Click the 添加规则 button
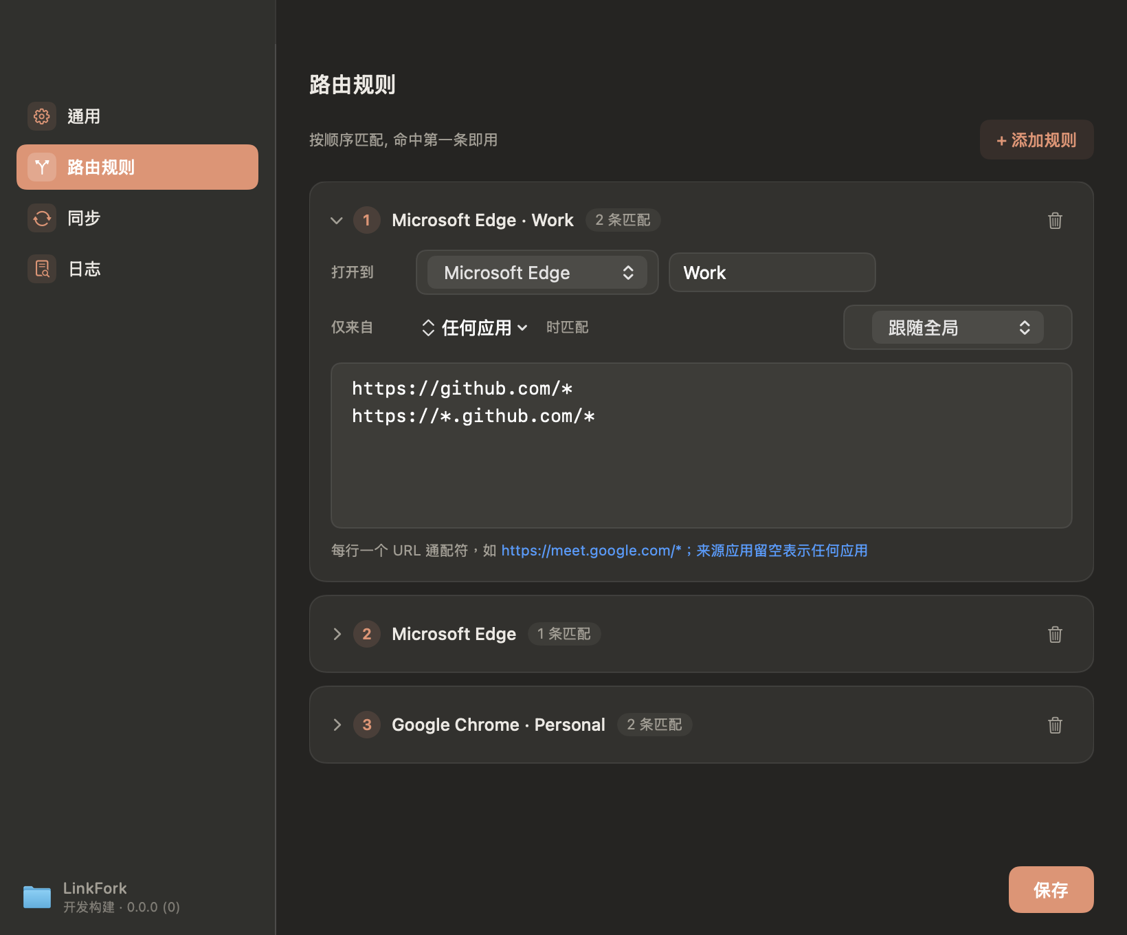This screenshot has width=1127, height=935. point(1036,140)
